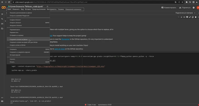The height and width of the screenshot is (106, 199).
Task: Open the Colab settings gear
Action: 194,8
